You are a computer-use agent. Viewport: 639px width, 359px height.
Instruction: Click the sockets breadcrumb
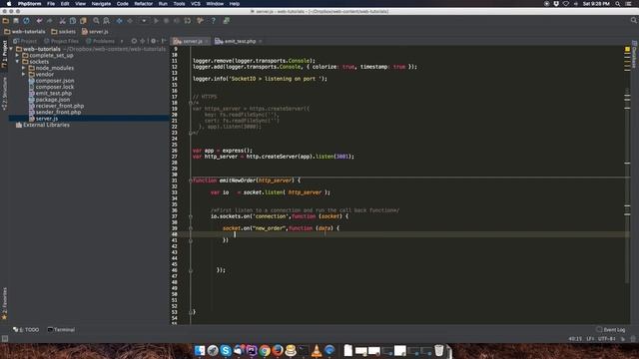tap(64, 31)
